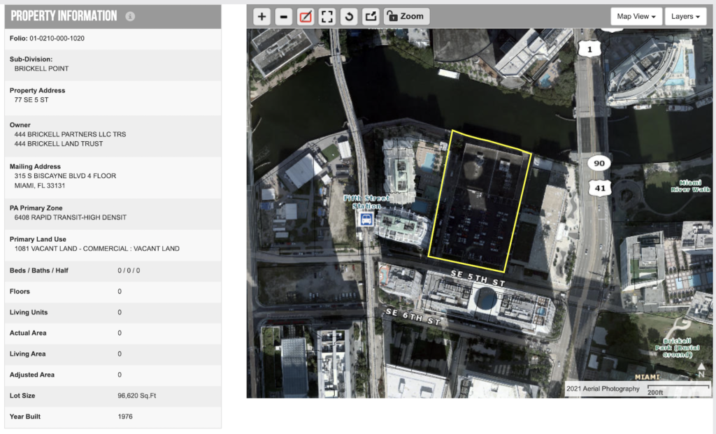Image resolution: width=716 pixels, height=434 pixels.
Task: Click the full extent brackets icon
Action: [x=327, y=15]
